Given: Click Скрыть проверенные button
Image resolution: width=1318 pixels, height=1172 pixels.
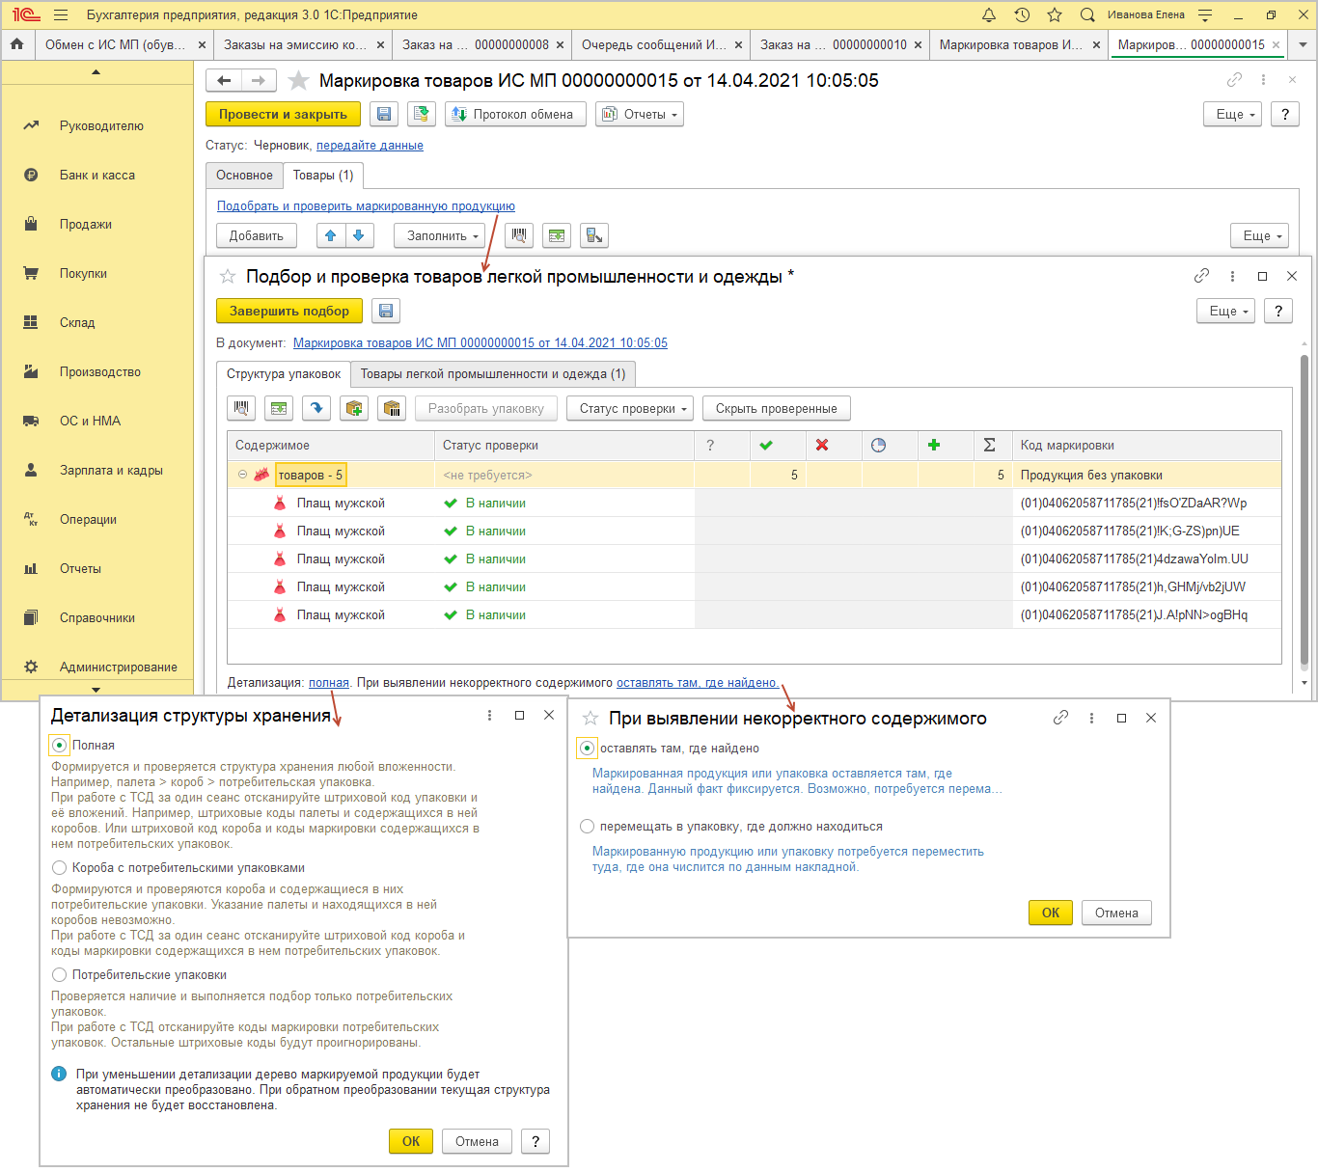Looking at the screenshot, I should [776, 408].
